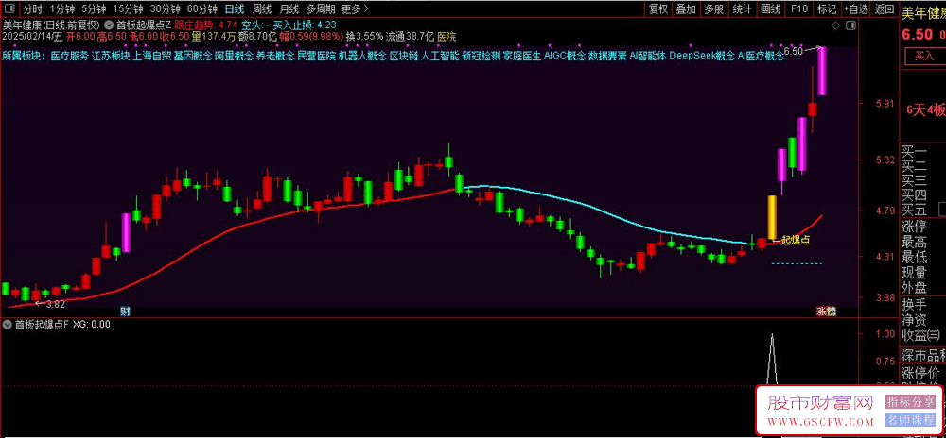Open the 人工智能 sector link
This screenshot has width=946, height=438.
click(439, 57)
